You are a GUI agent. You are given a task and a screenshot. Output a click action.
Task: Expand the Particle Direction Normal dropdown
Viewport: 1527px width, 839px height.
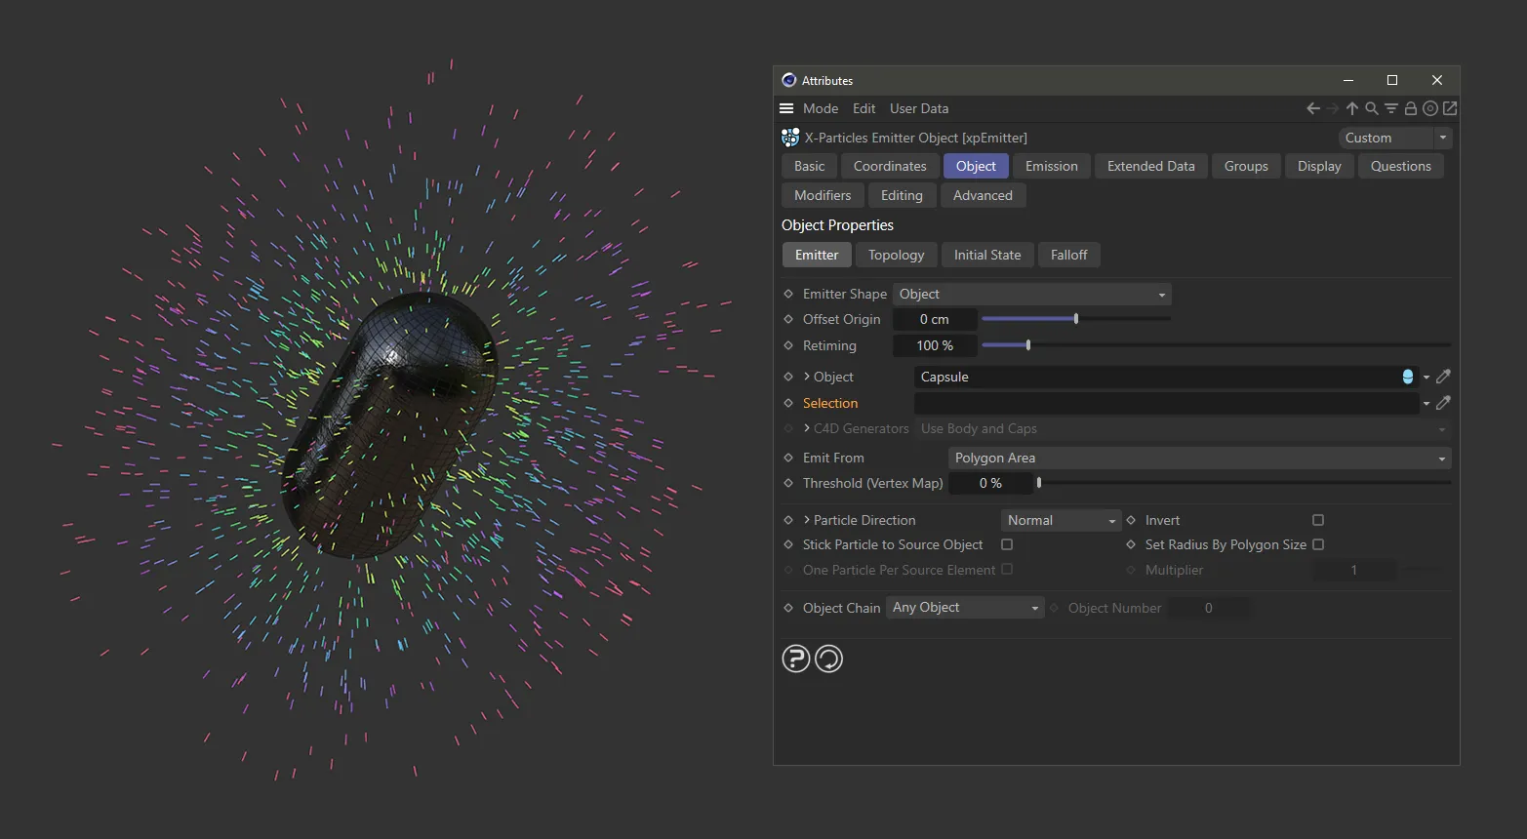(x=1061, y=520)
